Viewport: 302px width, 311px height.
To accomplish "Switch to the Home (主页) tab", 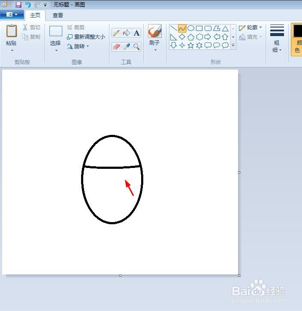I will pyautogui.click(x=35, y=15).
